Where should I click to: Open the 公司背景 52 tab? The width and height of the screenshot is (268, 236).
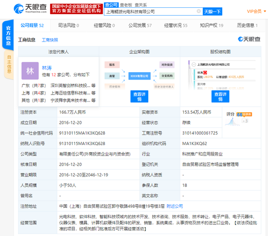pyautogui.click(x=32, y=25)
